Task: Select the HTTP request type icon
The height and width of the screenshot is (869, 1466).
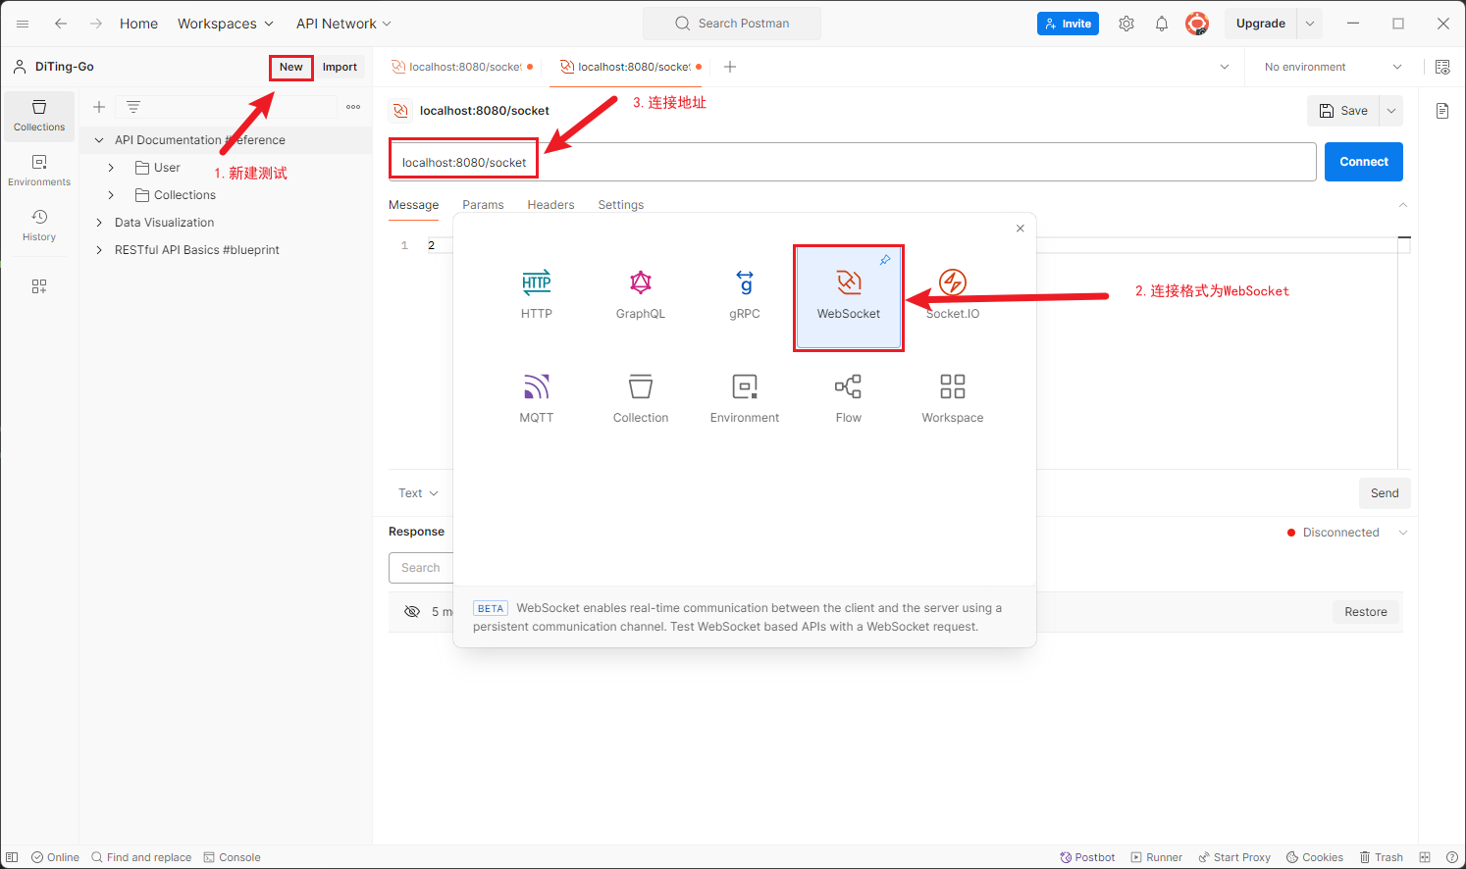Action: [x=536, y=282]
